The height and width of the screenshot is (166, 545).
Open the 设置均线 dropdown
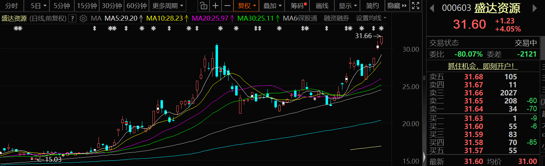[371, 19]
